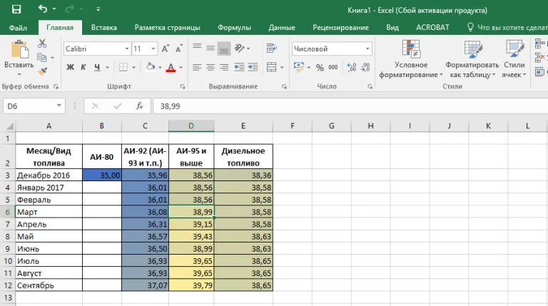Toggle underline Ч formatting
This screenshot has width=548, height=306.
pos(97,67)
